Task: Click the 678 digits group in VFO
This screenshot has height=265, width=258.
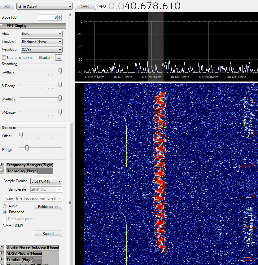Action: pos(150,6)
